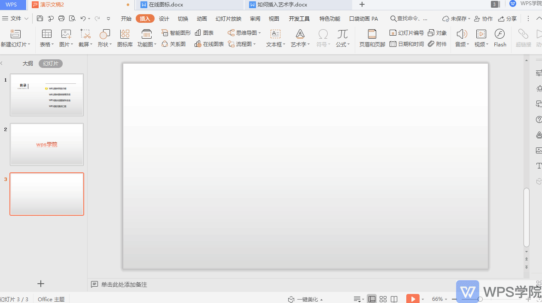This screenshot has height=303, width=542.
Task: Open the 图标库 (icon library) panel
Action: coord(125,38)
